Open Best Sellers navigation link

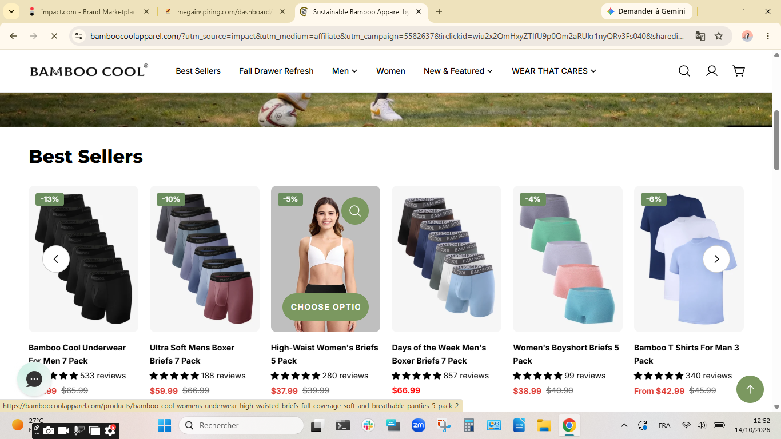pyautogui.click(x=198, y=71)
